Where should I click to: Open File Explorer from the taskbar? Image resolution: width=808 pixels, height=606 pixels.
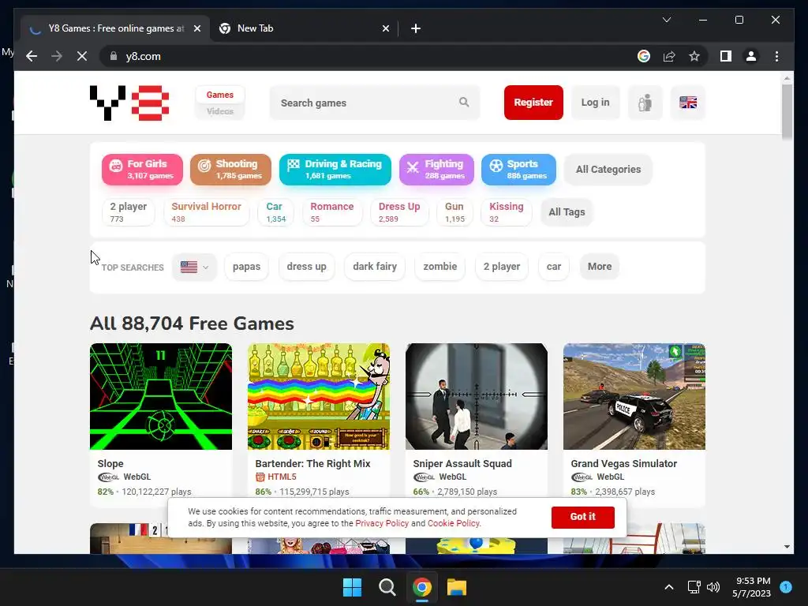pyautogui.click(x=457, y=587)
